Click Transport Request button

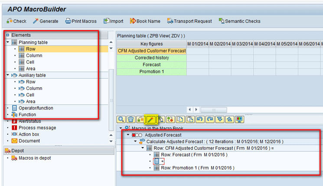click(x=189, y=21)
